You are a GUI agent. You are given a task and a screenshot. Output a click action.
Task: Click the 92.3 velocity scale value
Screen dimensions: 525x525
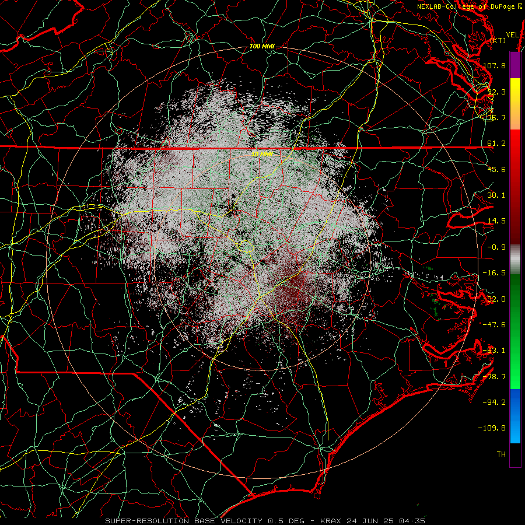point(496,92)
